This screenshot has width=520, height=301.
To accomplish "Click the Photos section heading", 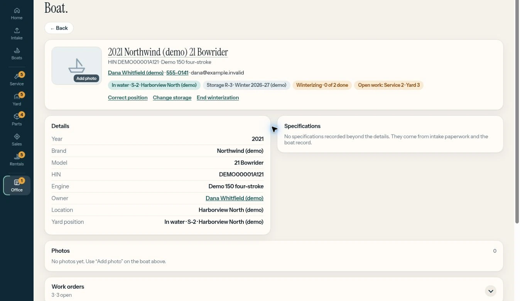I will click(x=61, y=251).
